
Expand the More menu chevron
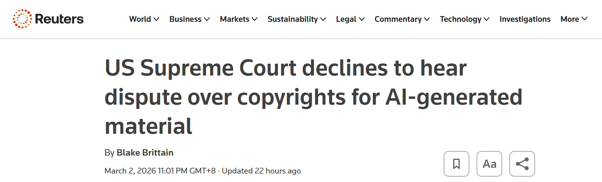pyautogui.click(x=585, y=19)
